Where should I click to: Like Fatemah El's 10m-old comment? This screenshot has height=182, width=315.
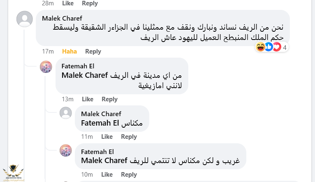pos(107,175)
